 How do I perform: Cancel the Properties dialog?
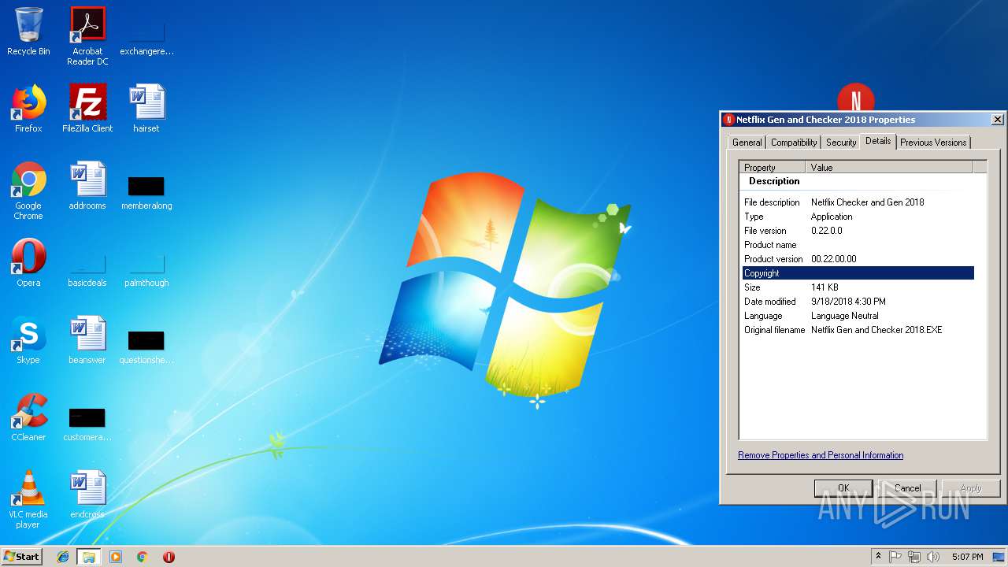click(907, 488)
